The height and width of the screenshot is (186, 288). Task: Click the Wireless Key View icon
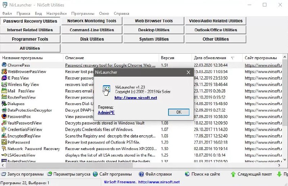(4, 84)
